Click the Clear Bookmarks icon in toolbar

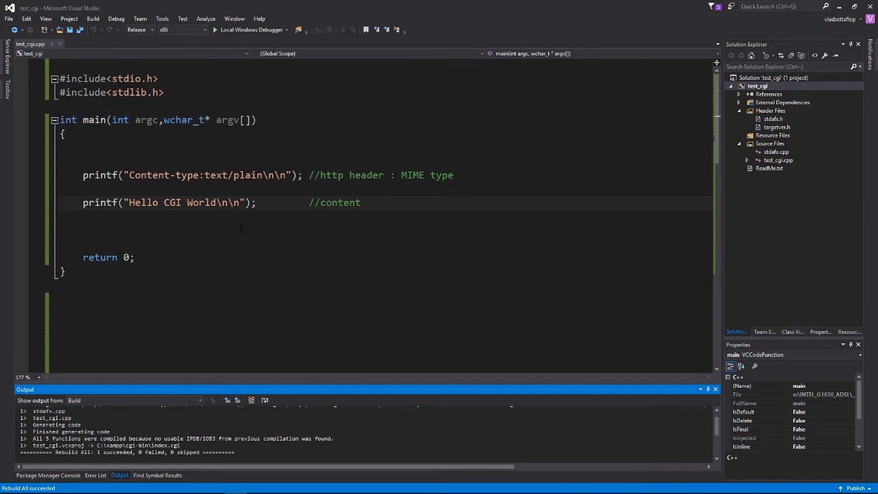397,30
